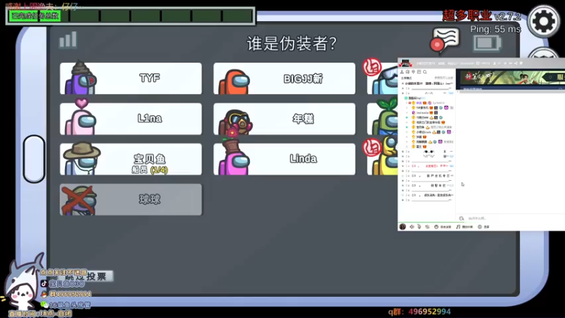The height and width of the screenshot is (318, 565).
Task: Click the list icon beside YY search
Action: (419, 72)
